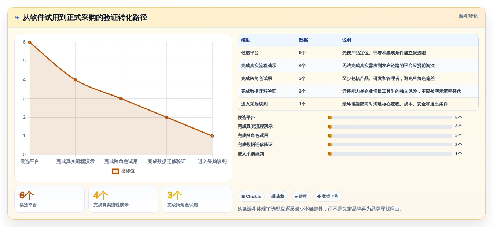493x227 pixels.
Task: Click the 进入采购谈判 label in progress list
Action: [x=251, y=154]
